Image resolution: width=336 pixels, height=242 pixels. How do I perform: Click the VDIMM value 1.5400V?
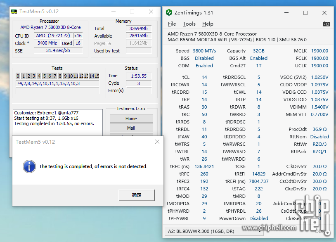(x=319, y=107)
